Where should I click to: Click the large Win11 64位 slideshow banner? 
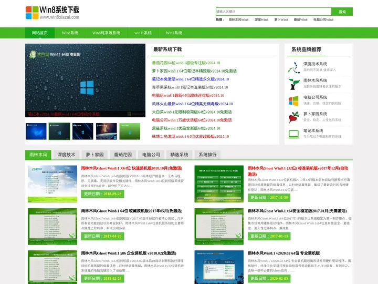click(x=85, y=80)
